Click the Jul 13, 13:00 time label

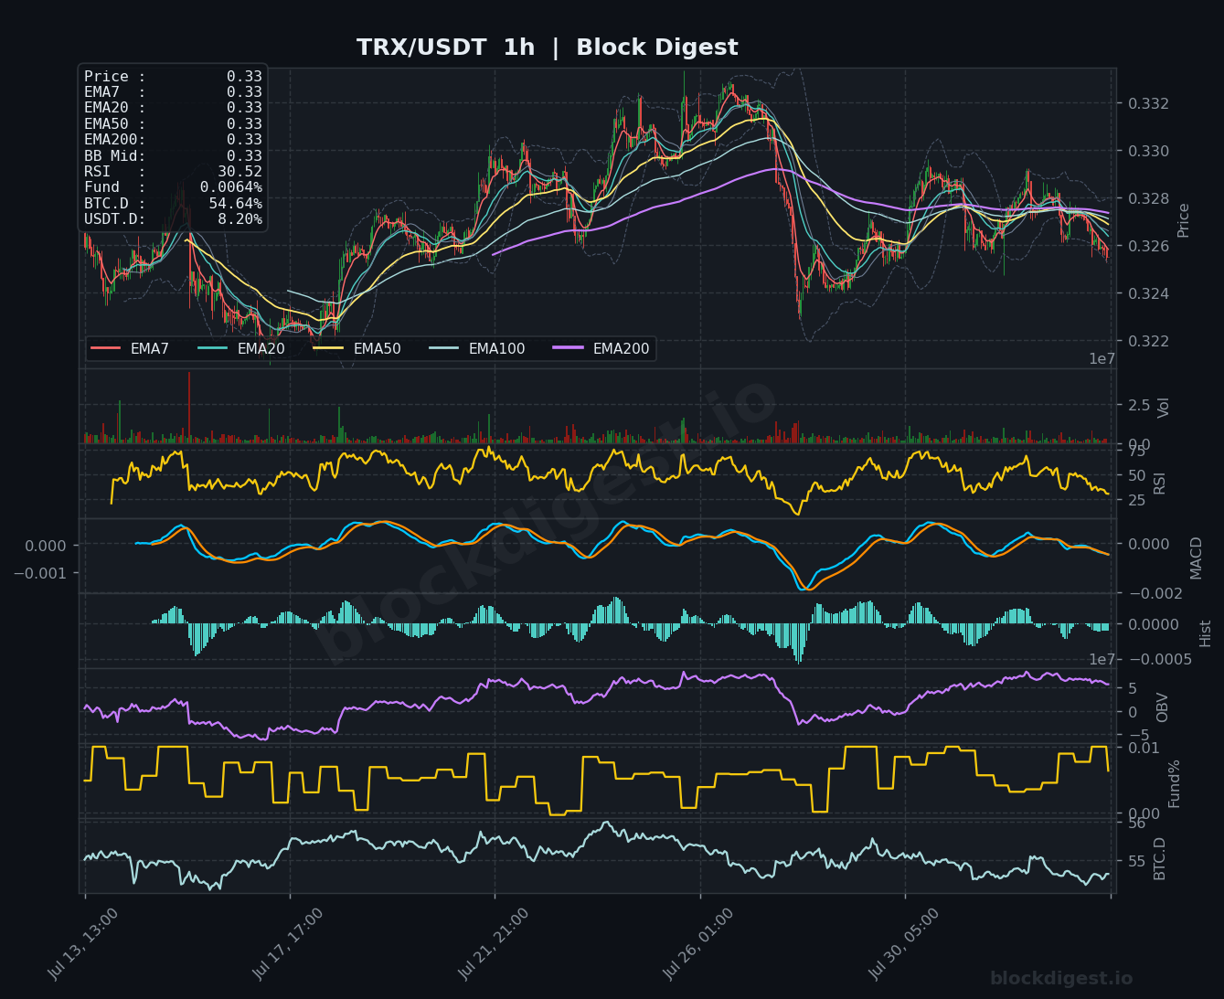click(x=83, y=944)
